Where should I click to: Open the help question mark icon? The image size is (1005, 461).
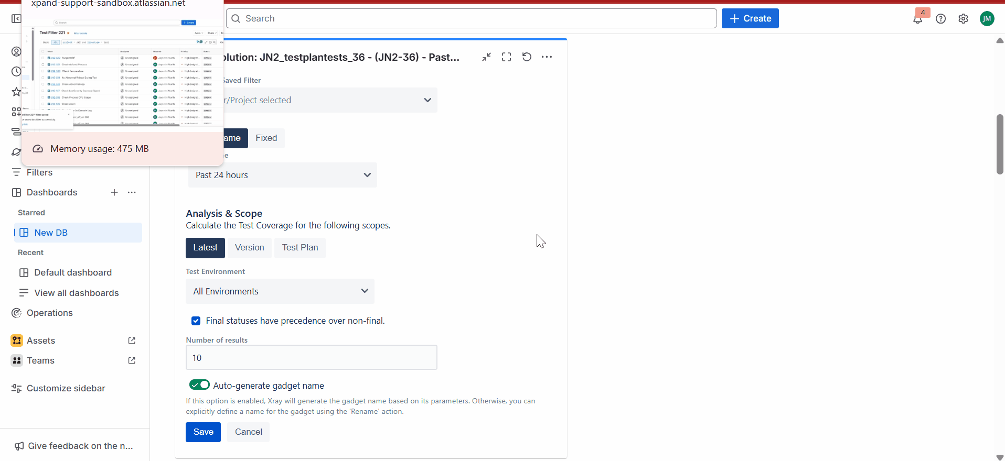click(x=940, y=19)
